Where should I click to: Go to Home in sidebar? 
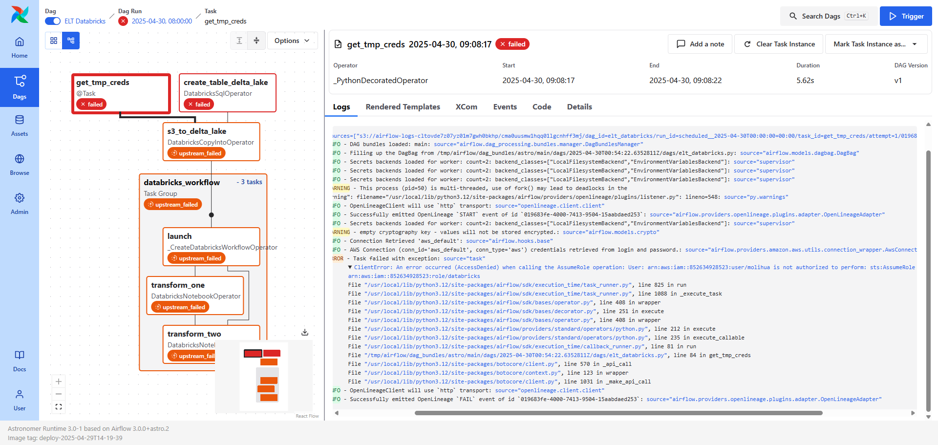(x=20, y=47)
